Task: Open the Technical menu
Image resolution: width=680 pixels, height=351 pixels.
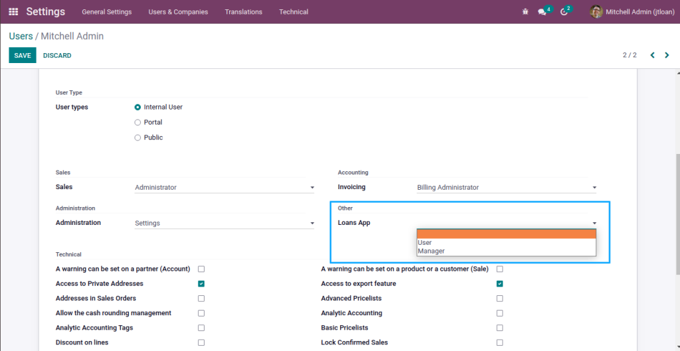Action: coord(294,12)
